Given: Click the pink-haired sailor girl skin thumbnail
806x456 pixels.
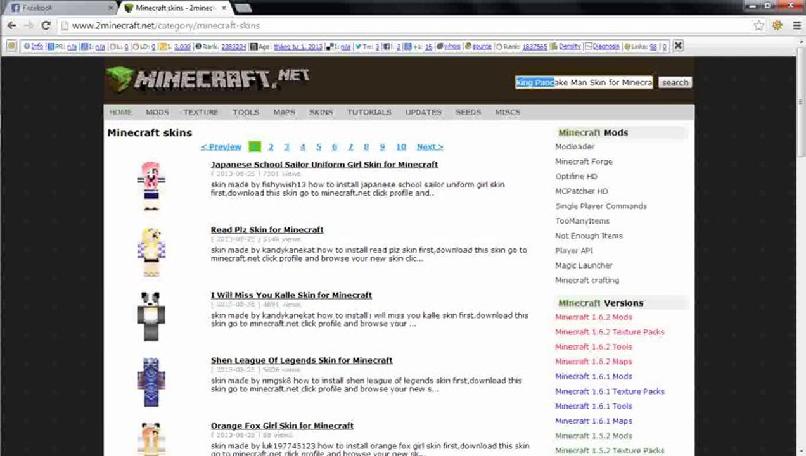Looking at the screenshot, I should click(x=151, y=185).
